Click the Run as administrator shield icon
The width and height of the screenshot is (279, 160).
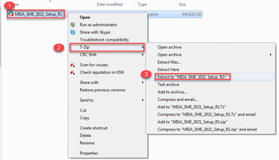coord(73,25)
